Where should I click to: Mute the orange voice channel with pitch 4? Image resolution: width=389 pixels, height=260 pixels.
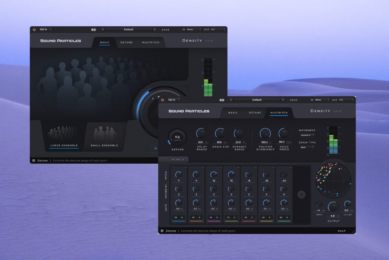coord(193,217)
